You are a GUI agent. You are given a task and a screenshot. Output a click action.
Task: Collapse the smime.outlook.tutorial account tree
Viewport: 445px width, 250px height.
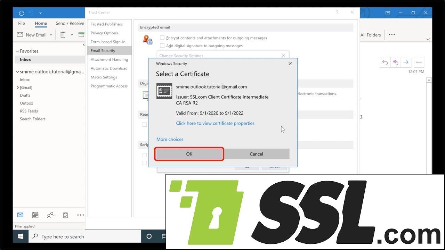click(x=17, y=72)
